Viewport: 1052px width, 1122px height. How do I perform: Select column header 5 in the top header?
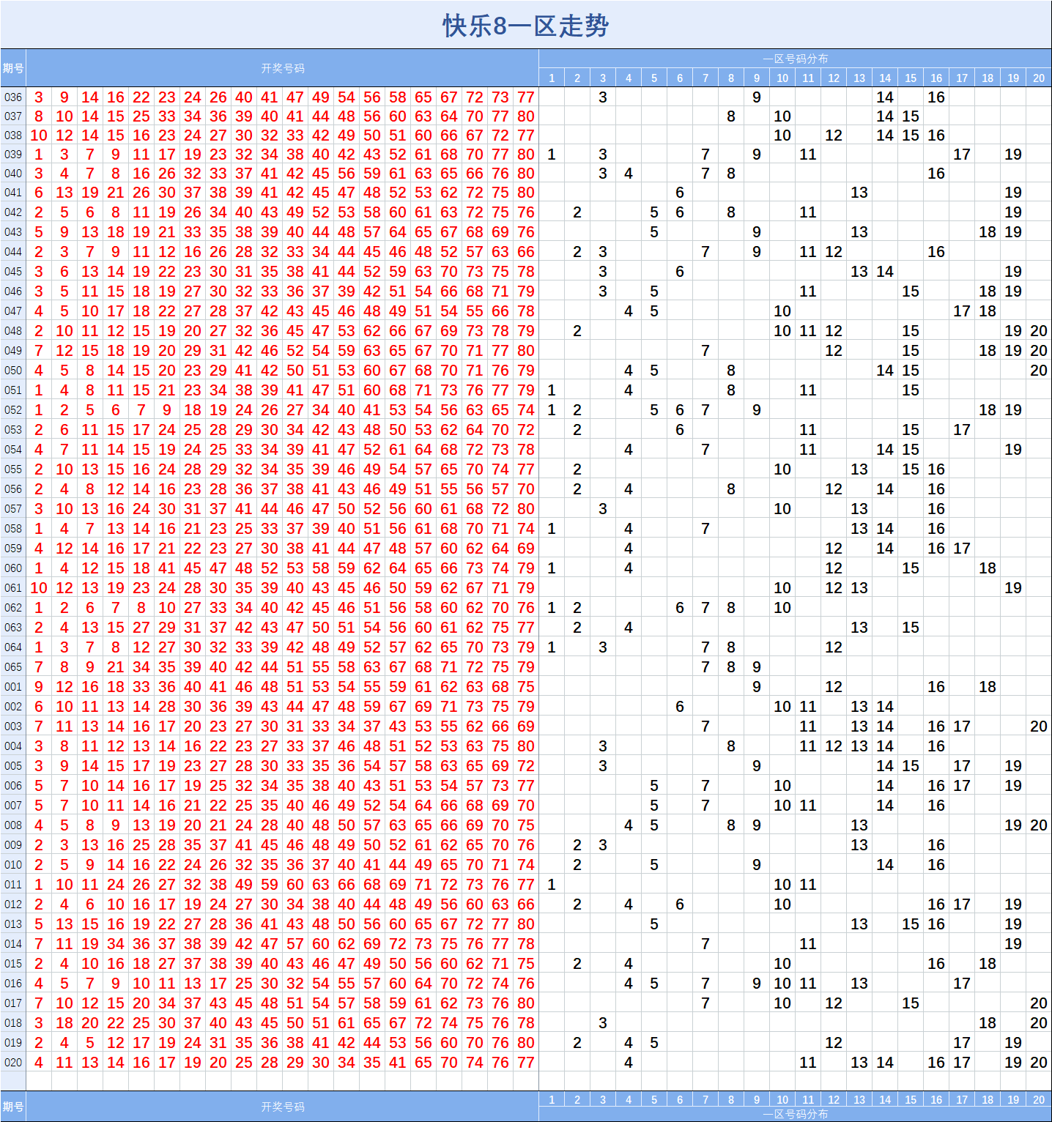654,78
